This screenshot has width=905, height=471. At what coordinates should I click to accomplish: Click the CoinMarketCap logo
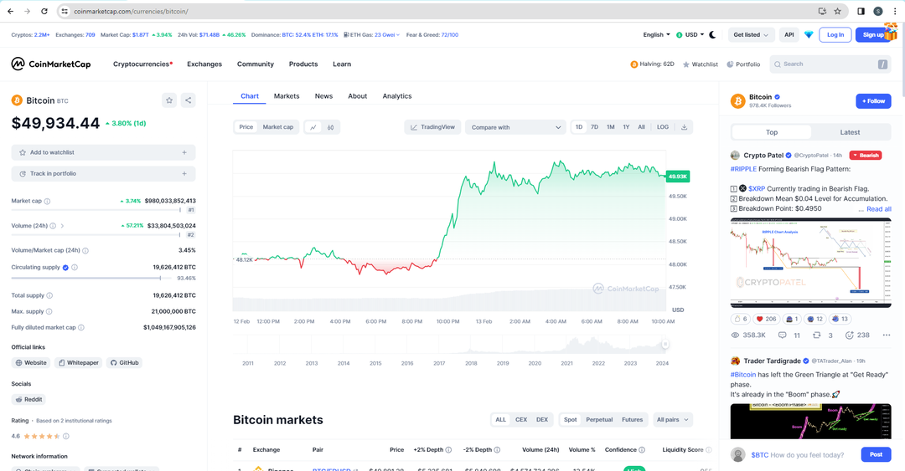[x=51, y=64]
